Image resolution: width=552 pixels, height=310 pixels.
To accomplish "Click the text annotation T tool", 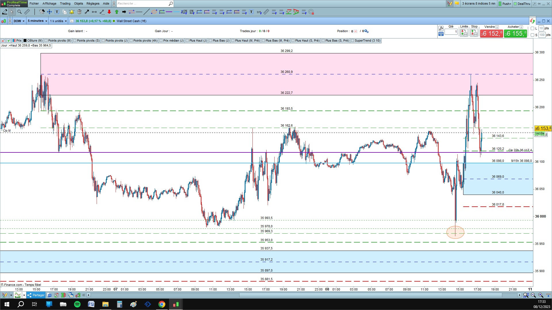I will point(57,12).
